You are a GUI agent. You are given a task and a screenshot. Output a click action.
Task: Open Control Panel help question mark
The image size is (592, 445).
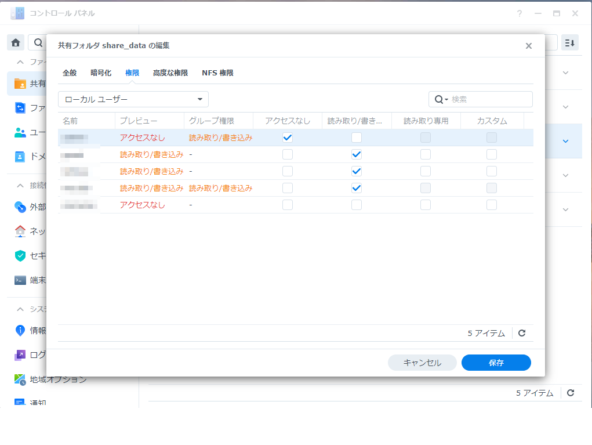520,13
